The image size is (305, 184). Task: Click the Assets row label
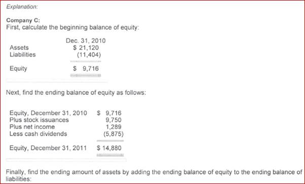[19, 48]
